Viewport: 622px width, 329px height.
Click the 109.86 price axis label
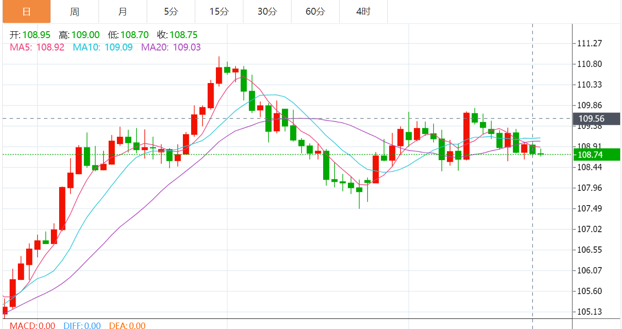589,106
